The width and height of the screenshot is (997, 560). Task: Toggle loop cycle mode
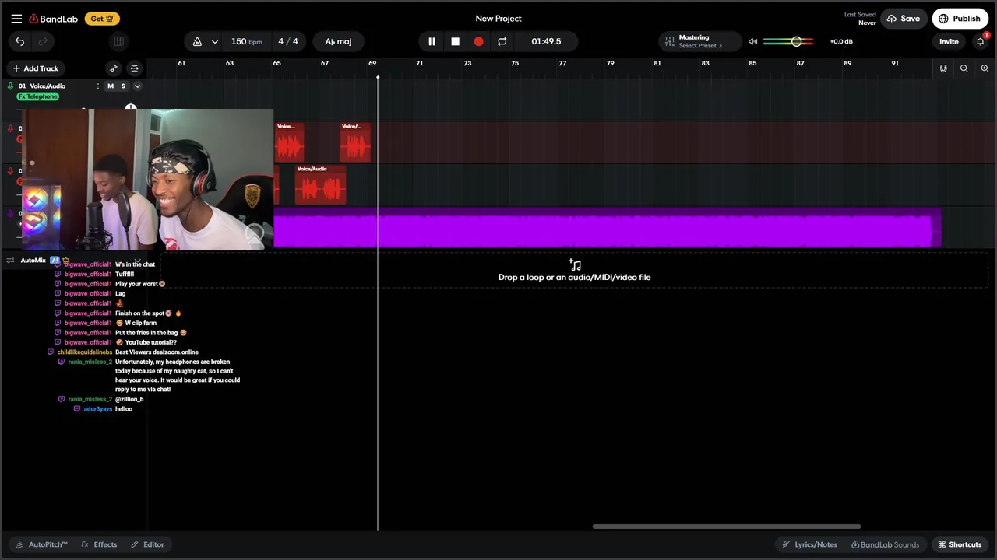point(502,41)
